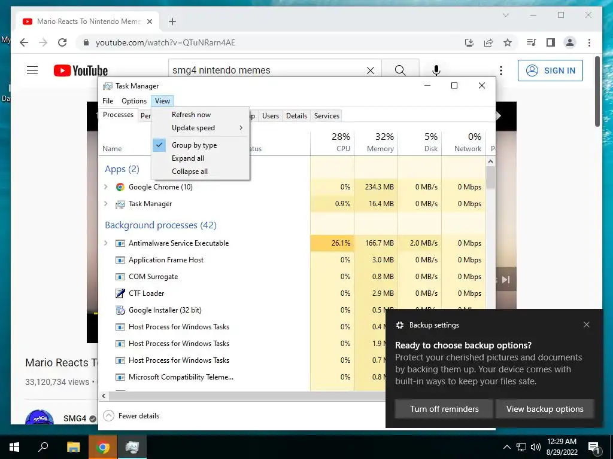
Task: Click the Antimalware Service Executable icon
Action: coord(120,243)
